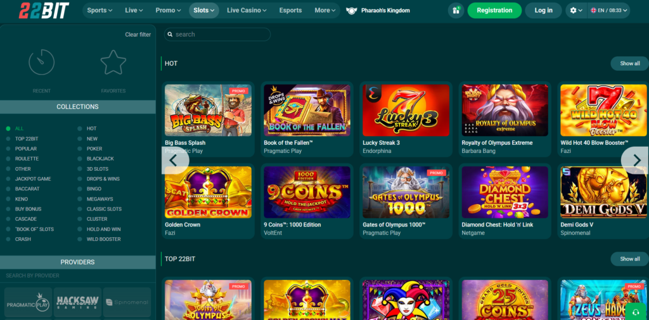Open Favorites star icon
The width and height of the screenshot is (649, 320).
113,63
